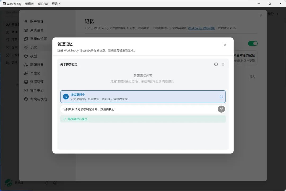This screenshot has height=191, width=286.
Task: Expand the 积分 chevron at top right
Action: click(278, 14)
